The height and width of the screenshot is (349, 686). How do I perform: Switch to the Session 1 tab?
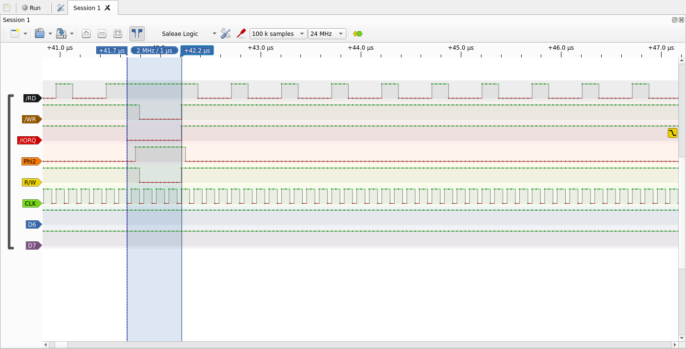[x=87, y=8]
